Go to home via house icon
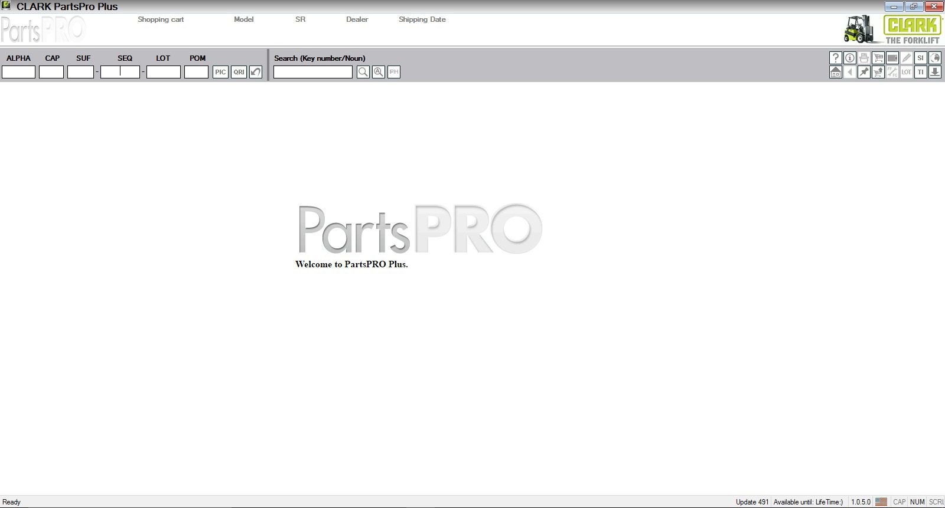Image resolution: width=945 pixels, height=508 pixels. pyautogui.click(x=835, y=72)
